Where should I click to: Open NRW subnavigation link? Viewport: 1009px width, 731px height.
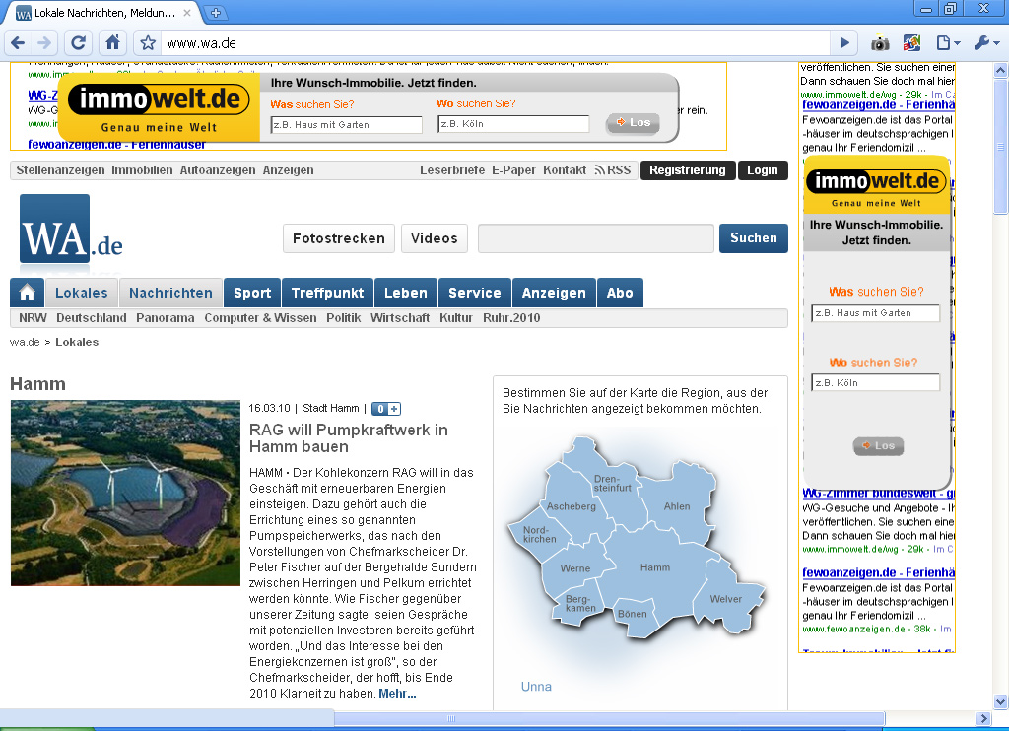click(33, 318)
